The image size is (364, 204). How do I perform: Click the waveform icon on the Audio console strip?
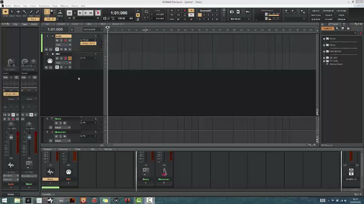(x=50, y=172)
